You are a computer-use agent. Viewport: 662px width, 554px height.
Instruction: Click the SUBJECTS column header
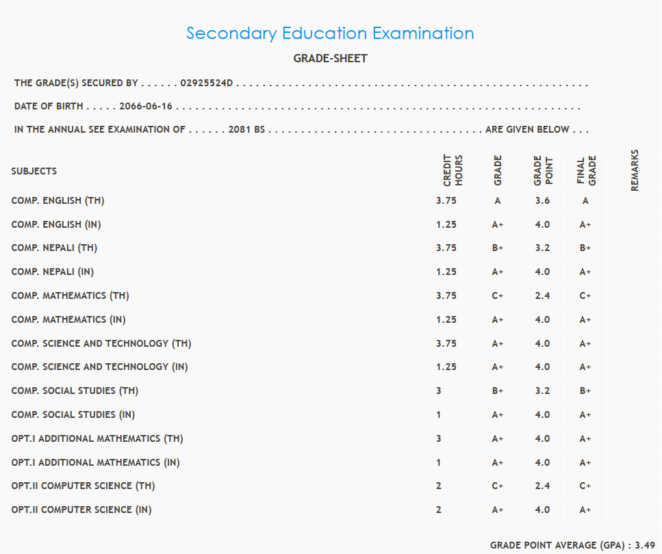[34, 171]
